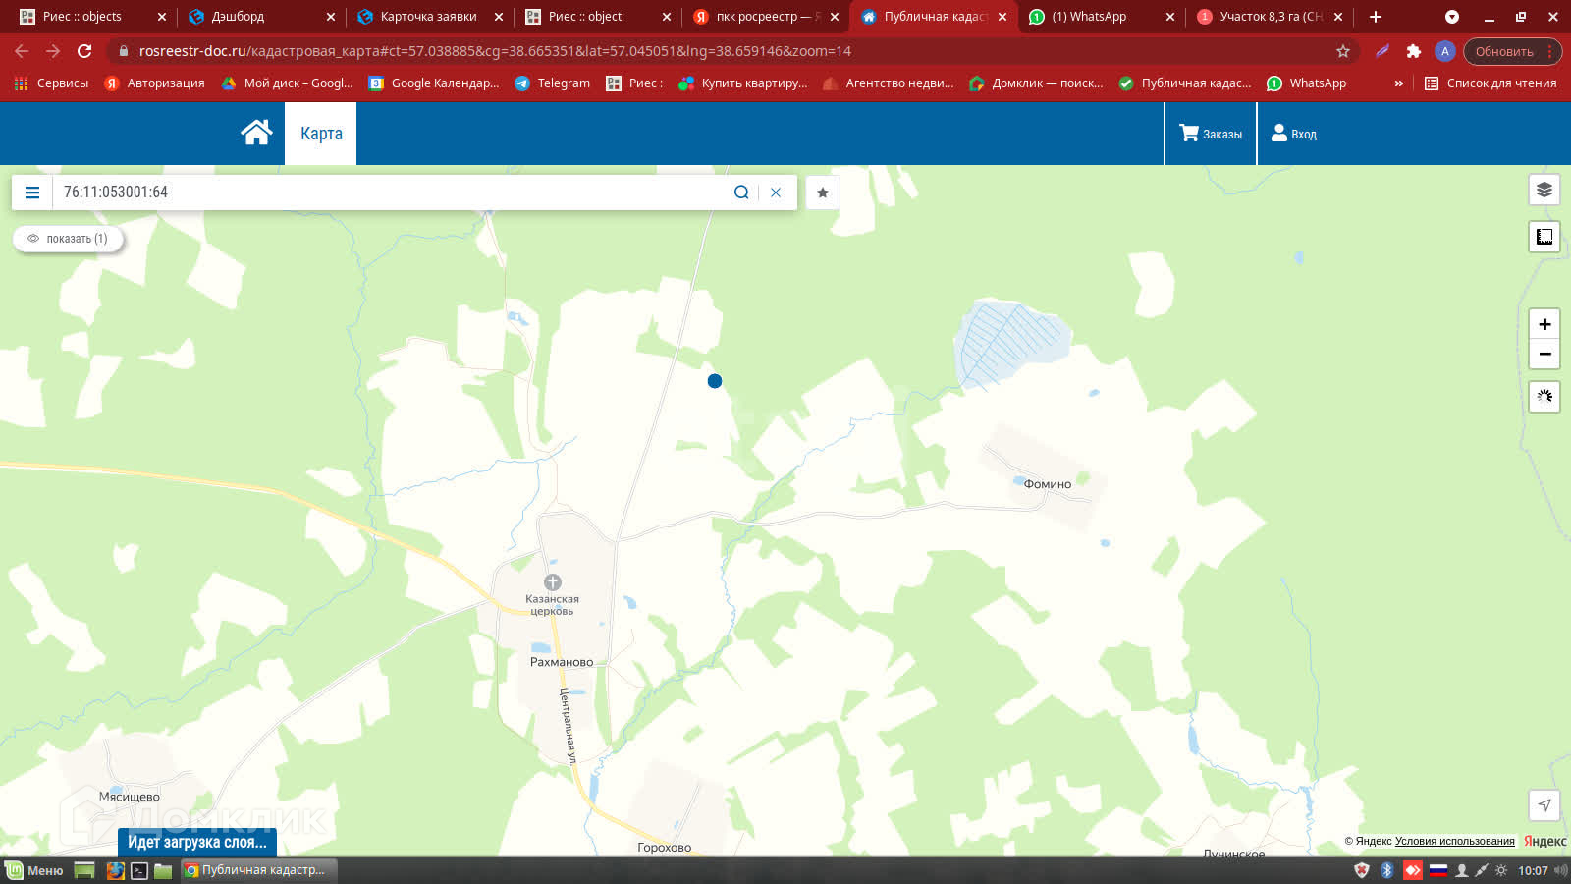Click the 'Вход' login button
The image size is (1571, 884).
1294,134
